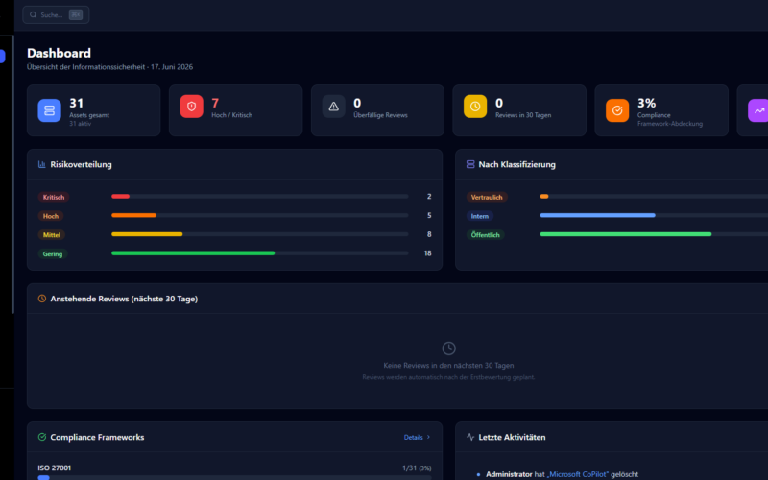Click Keine Reviews in den nächsten 30 Tagen text
The image size is (768, 480).
[x=448, y=366]
